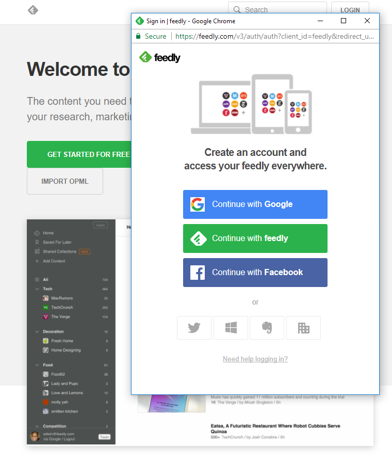Sign in using the Twitter bird icon

coord(194,328)
